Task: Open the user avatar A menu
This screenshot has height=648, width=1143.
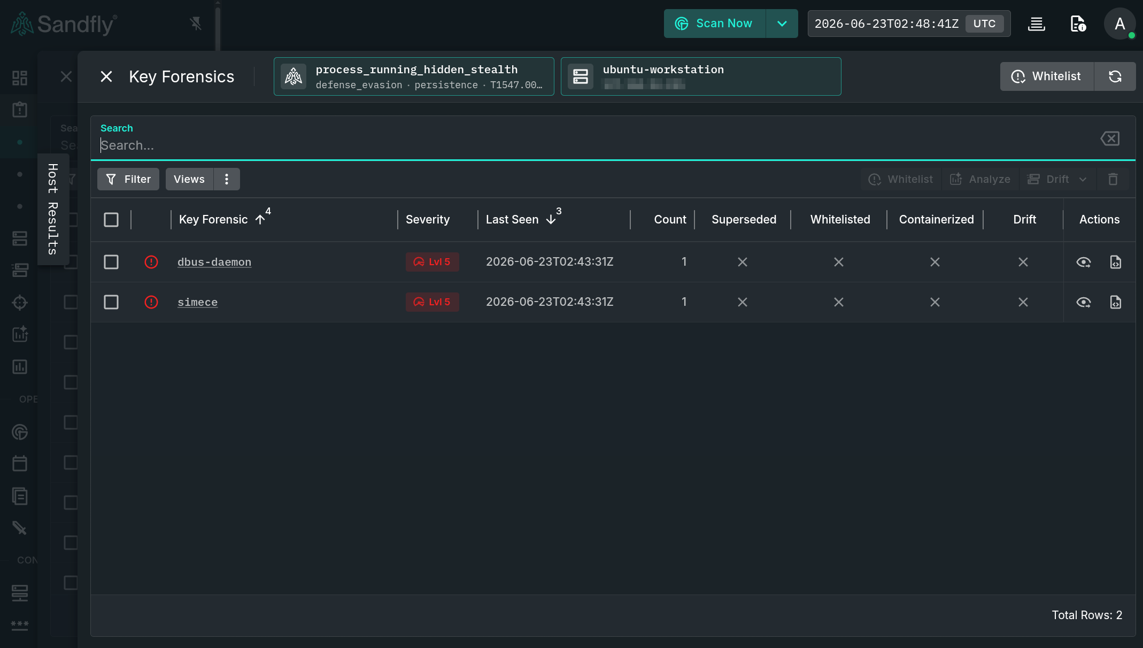Action: [x=1120, y=24]
